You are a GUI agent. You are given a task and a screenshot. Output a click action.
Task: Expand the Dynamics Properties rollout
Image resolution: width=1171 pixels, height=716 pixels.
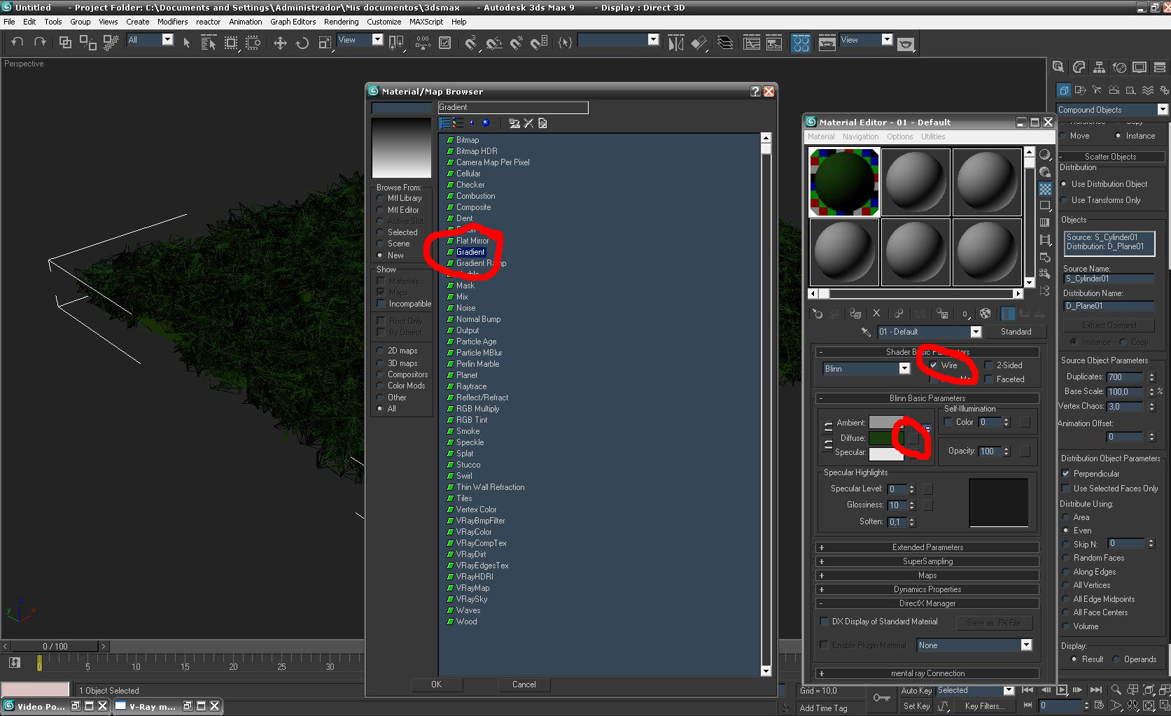pos(927,589)
